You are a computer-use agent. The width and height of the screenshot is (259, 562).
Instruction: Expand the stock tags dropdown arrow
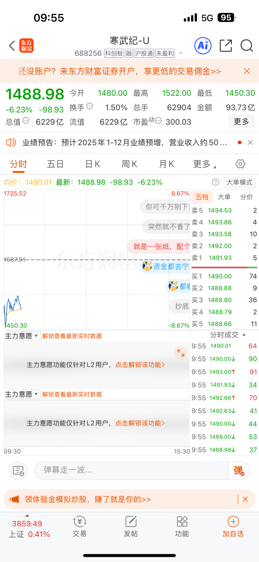pyautogui.click(x=181, y=53)
